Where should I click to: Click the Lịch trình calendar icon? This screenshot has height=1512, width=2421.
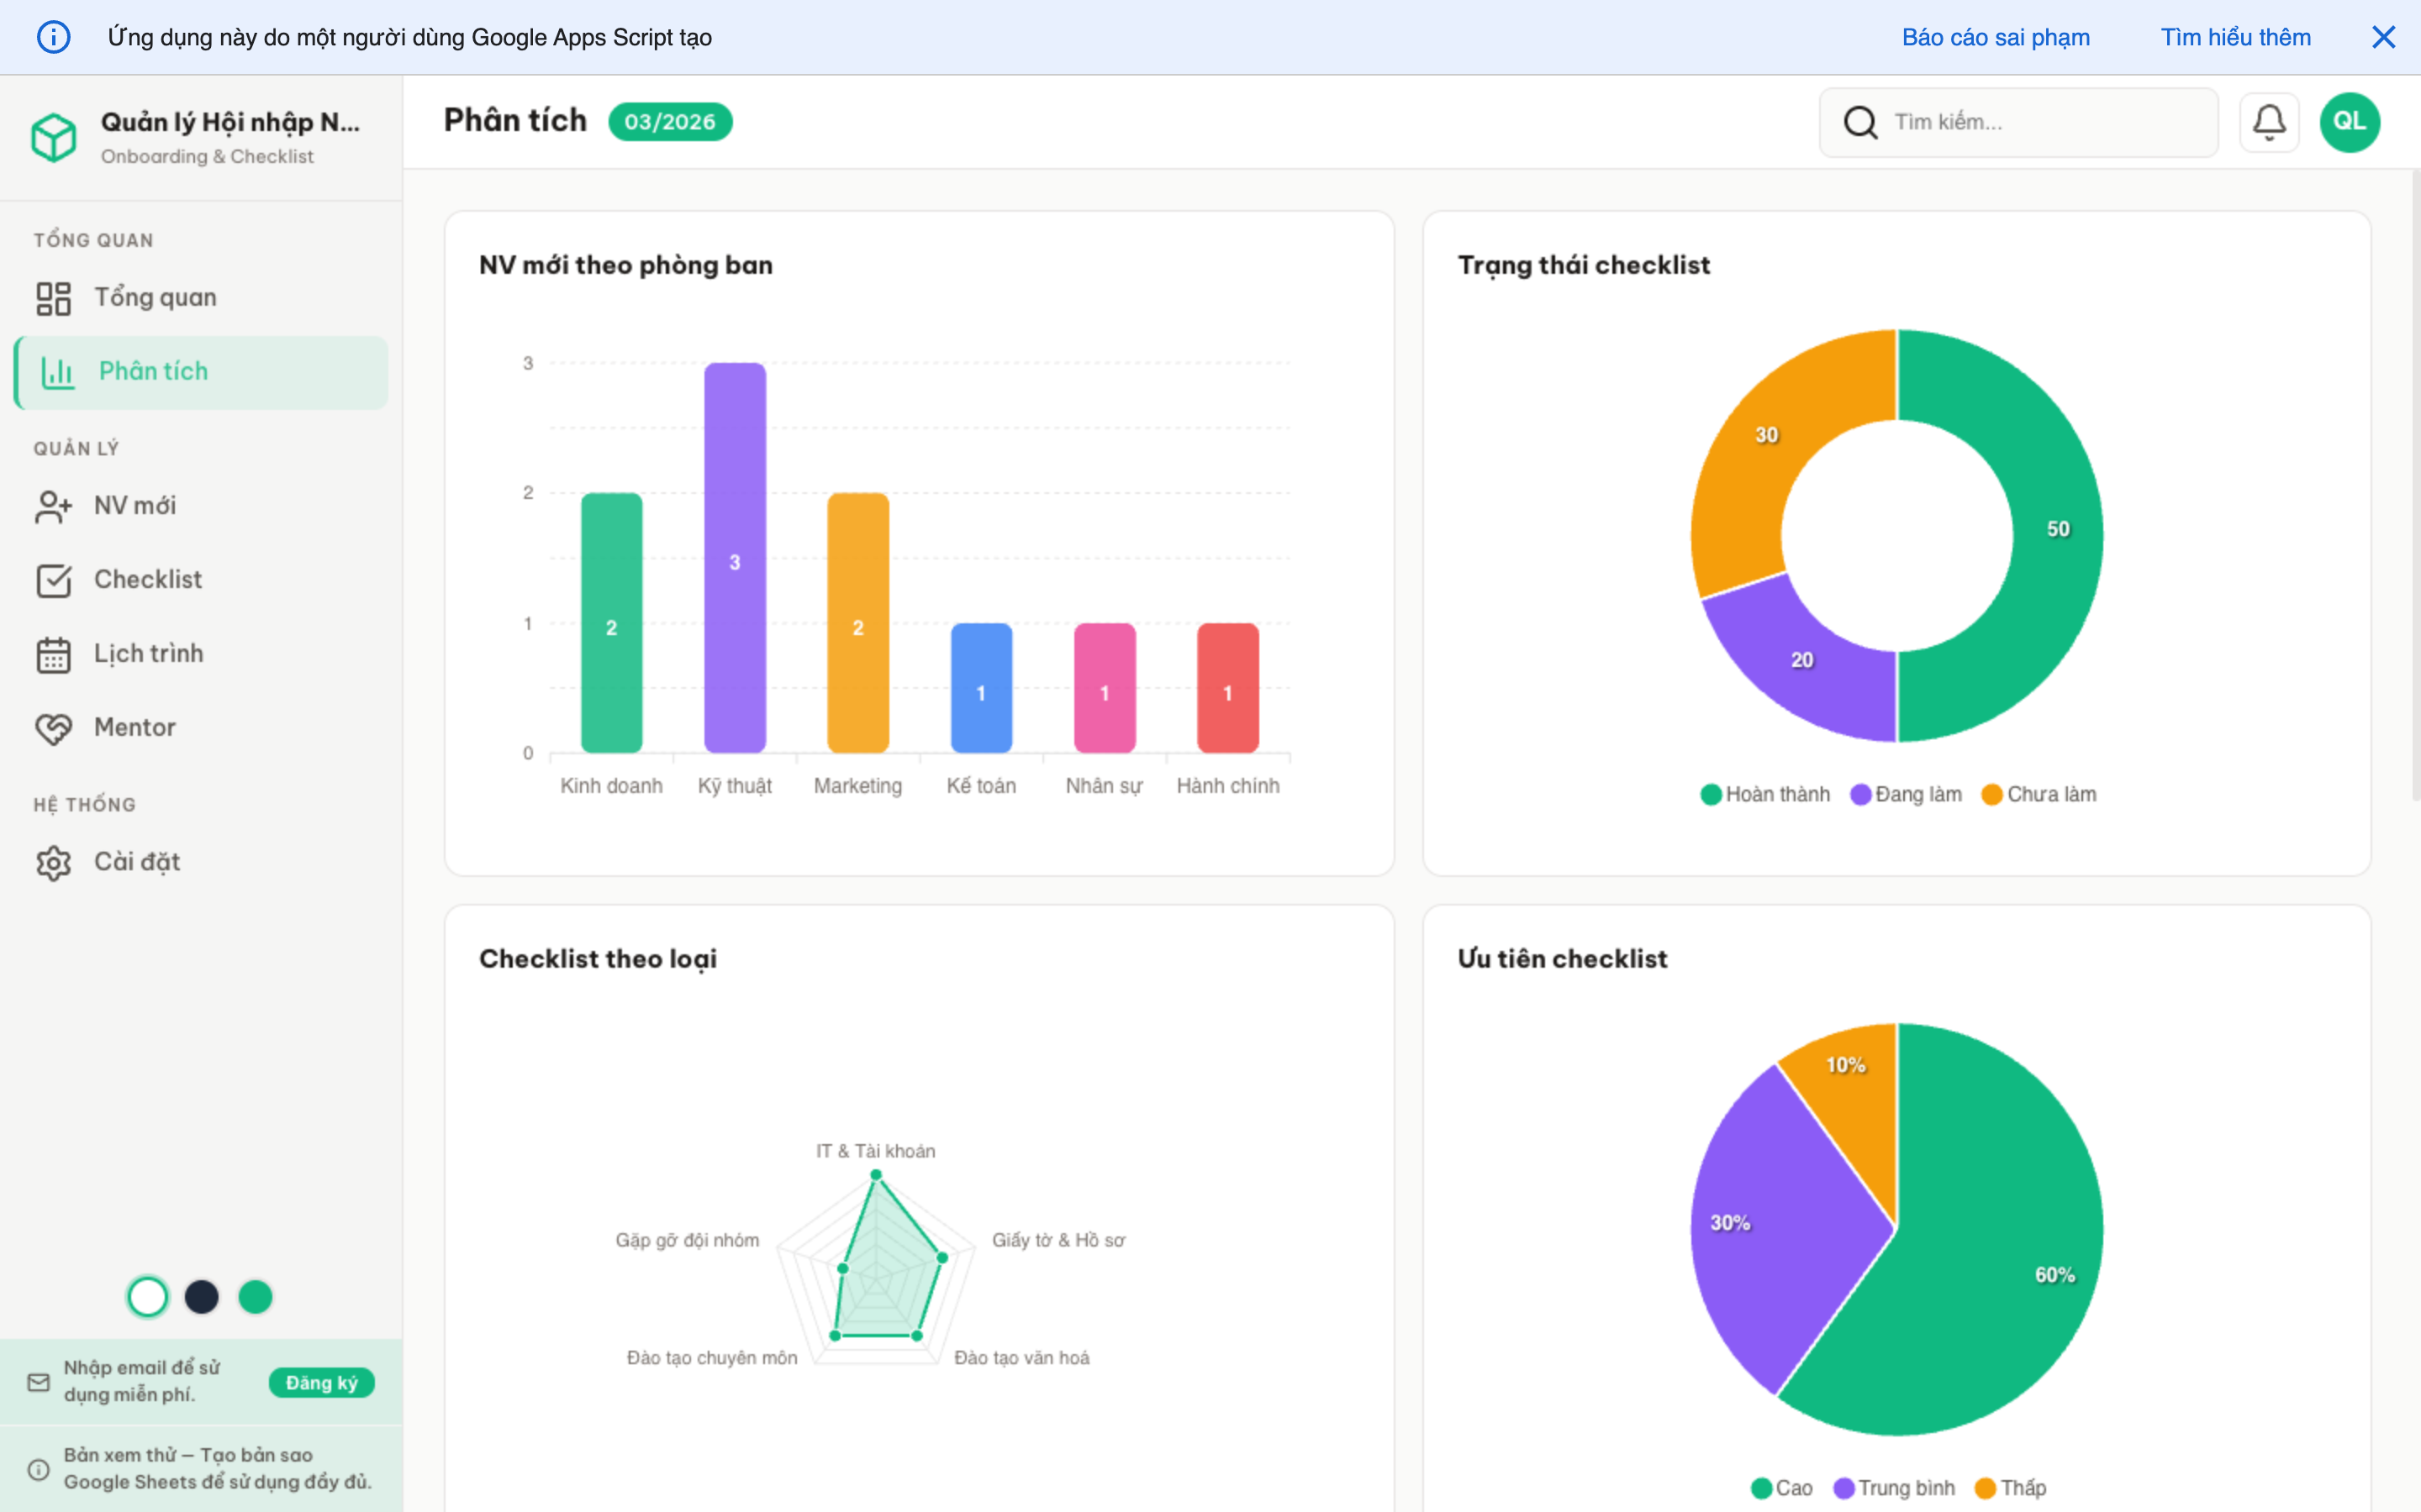[x=53, y=655]
